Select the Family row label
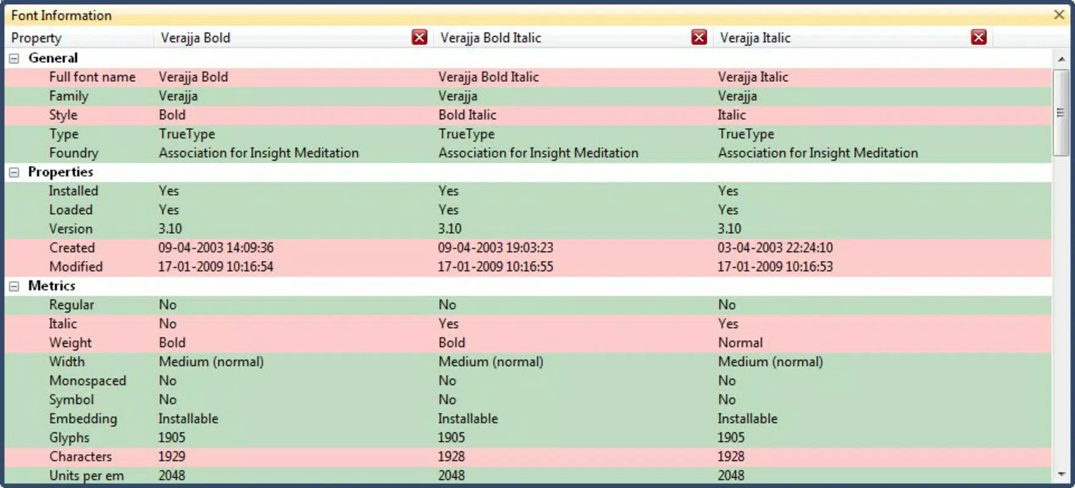Viewport: 1075px width, 488px height. pyautogui.click(x=68, y=96)
